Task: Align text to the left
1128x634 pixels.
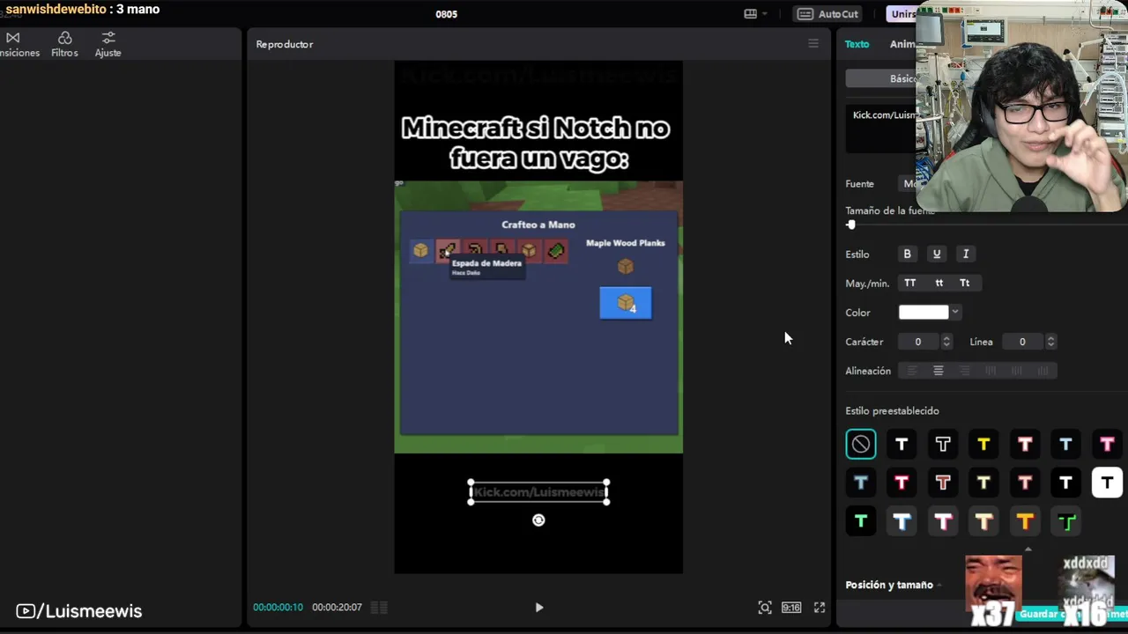Action: coord(912,371)
